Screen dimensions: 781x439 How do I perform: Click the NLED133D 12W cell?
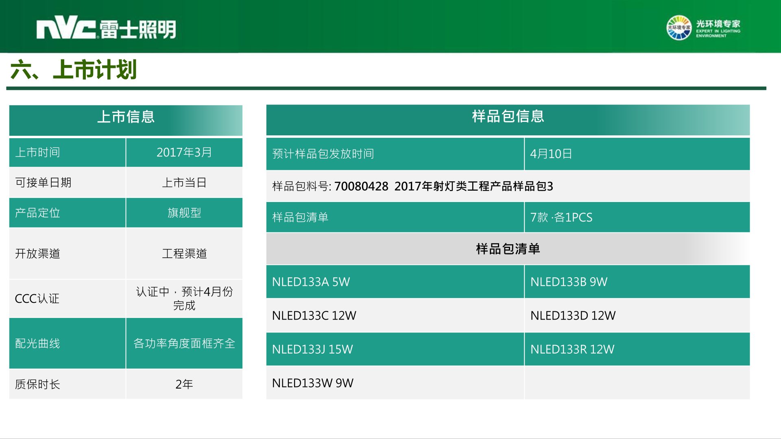tap(573, 315)
